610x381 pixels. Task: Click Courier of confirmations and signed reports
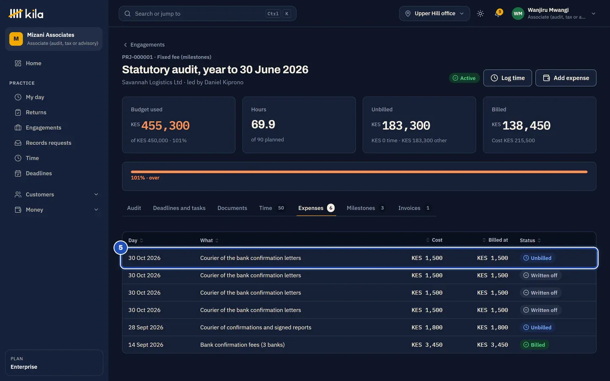[x=255, y=327]
